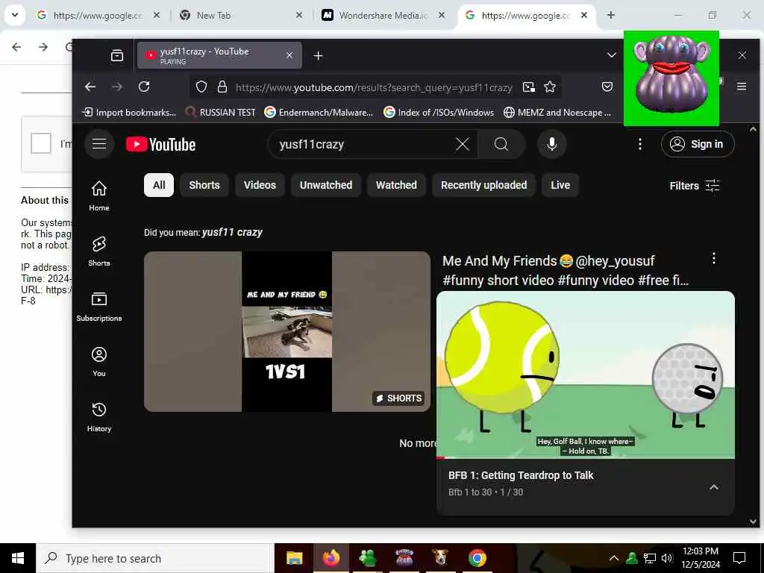The image size is (764, 573).
Task: Open a new Chrome tab
Action: coord(611,15)
